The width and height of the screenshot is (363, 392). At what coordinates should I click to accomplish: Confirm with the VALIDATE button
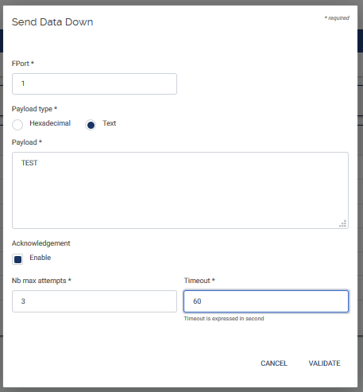[x=324, y=363]
